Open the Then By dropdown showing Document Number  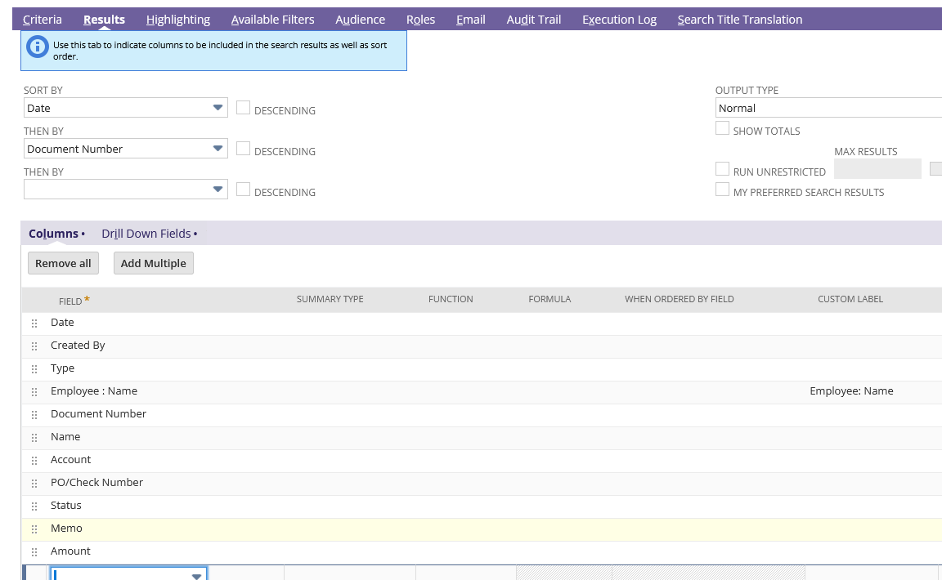126,149
